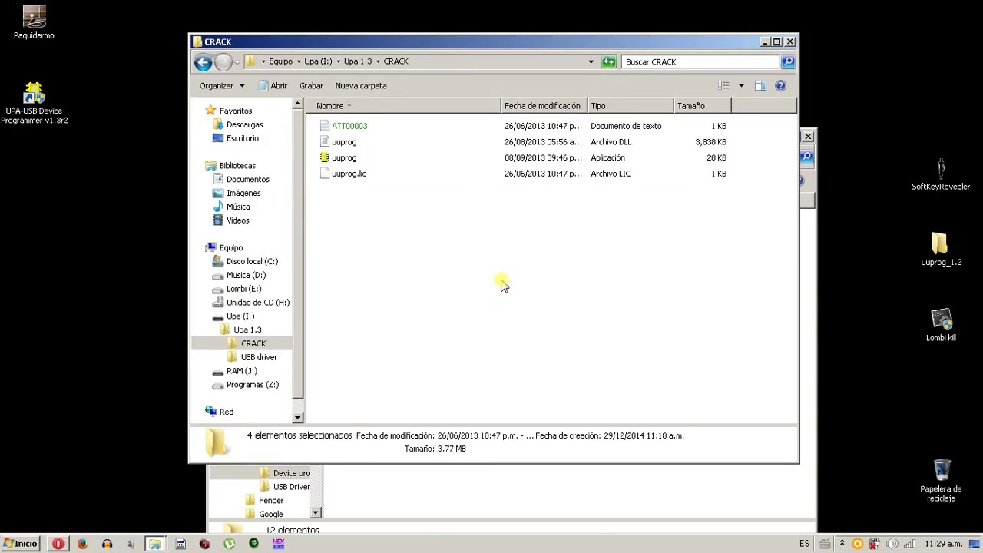Image resolution: width=983 pixels, height=553 pixels.
Task: Show hidden tray icons with the double arrow
Action: point(842,544)
